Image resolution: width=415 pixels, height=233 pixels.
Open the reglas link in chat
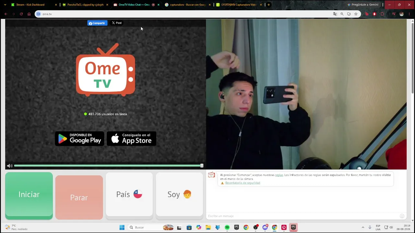click(x=279, y=175)
